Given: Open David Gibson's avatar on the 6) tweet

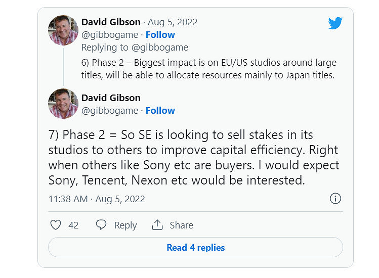Looking at the screenshot, I should coord(63,30).
